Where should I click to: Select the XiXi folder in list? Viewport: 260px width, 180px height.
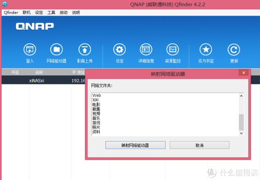coord(95,100)
